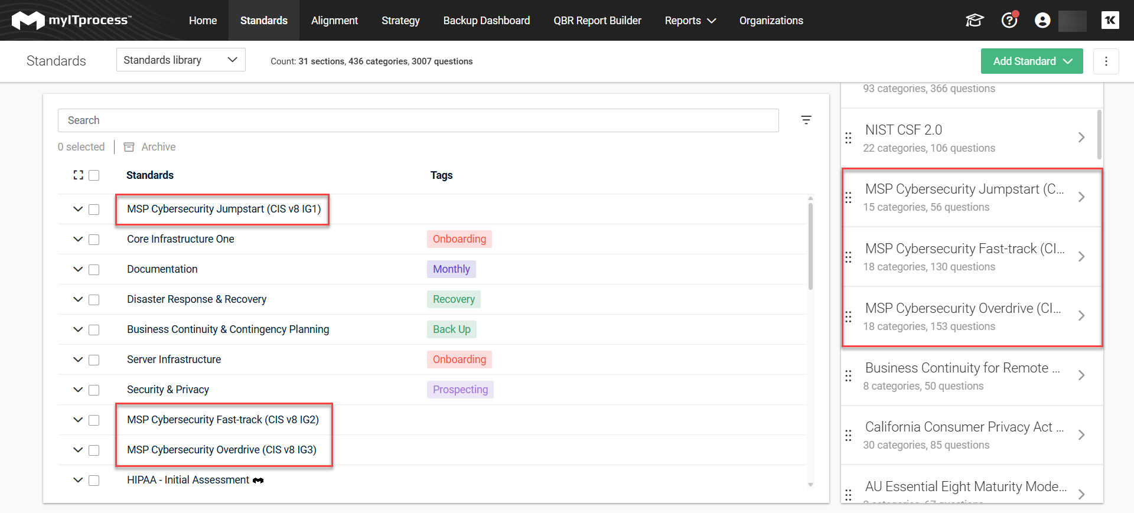
Task: Click drag handle for MSP Cybersecurity Fast-track card
Action: coord(848,257)
